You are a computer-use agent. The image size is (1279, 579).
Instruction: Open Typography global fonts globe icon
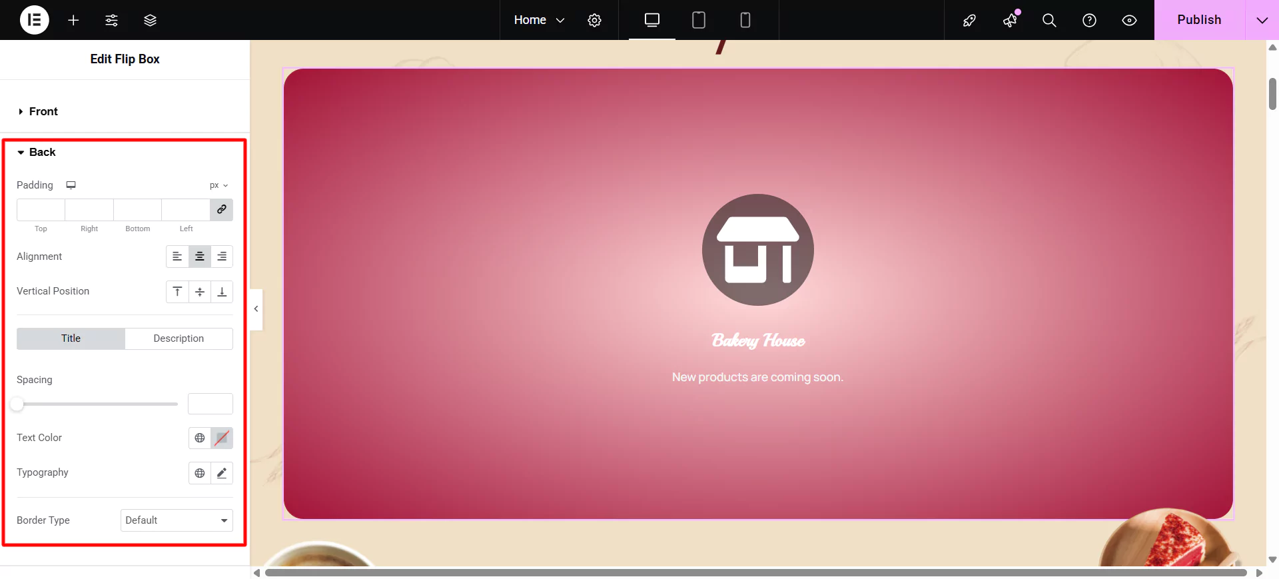[x=200, y=472]
